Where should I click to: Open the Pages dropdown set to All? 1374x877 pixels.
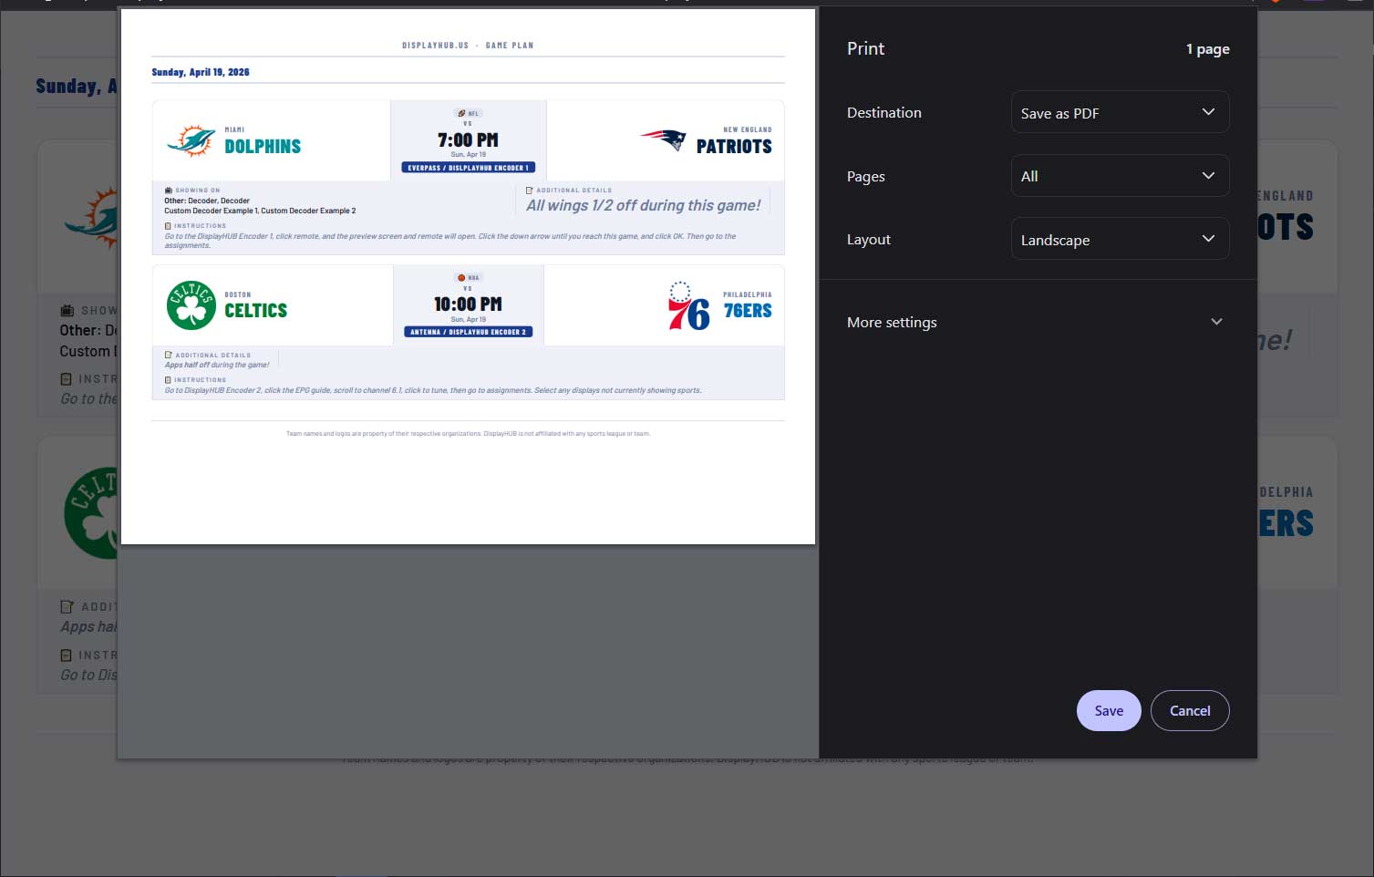point(1120,176)
